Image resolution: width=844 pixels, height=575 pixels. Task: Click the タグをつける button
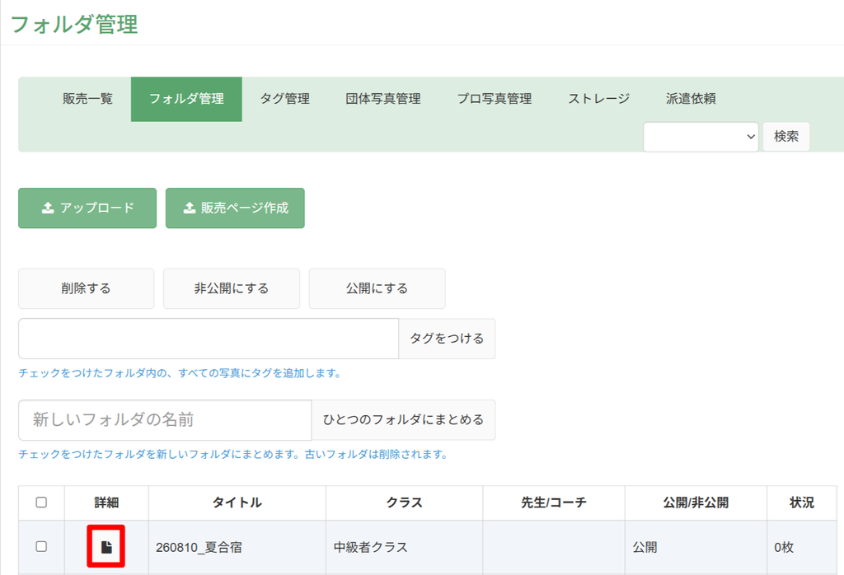coord(447,339)
